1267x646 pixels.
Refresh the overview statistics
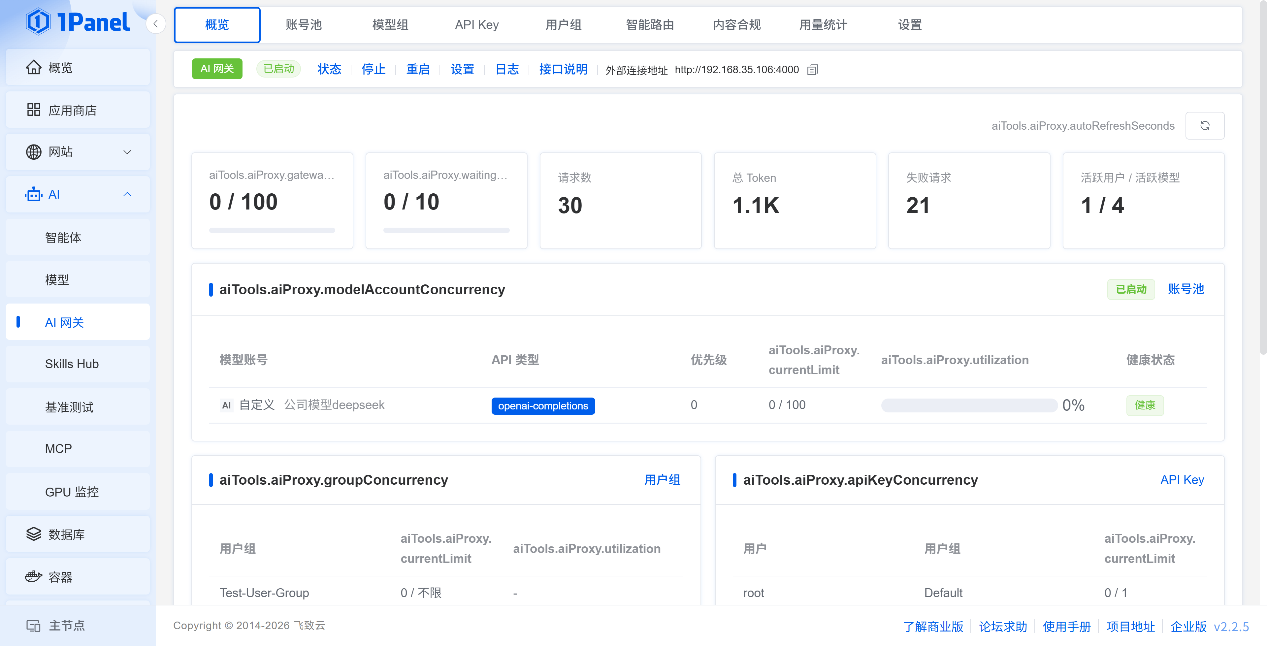(x=1205, y=125)
